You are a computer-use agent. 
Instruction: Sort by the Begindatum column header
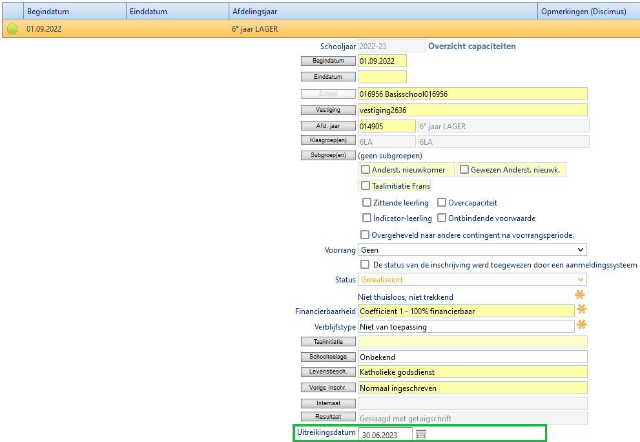[75, 12]
